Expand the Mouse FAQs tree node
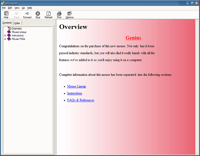The width and height of the screenshot is (200, 156). 5,39
